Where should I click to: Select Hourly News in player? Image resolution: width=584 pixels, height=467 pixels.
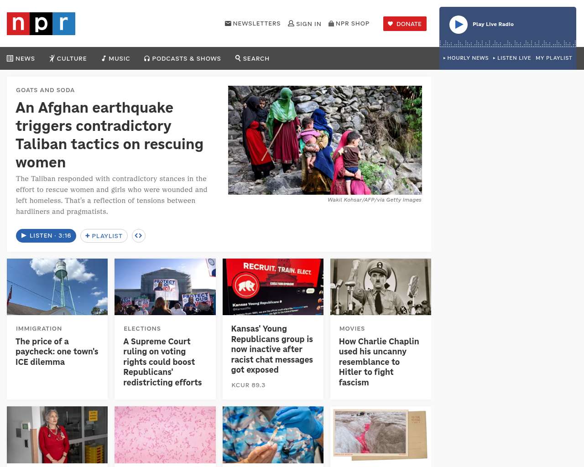pyautogui.click(x=466, y=58)
